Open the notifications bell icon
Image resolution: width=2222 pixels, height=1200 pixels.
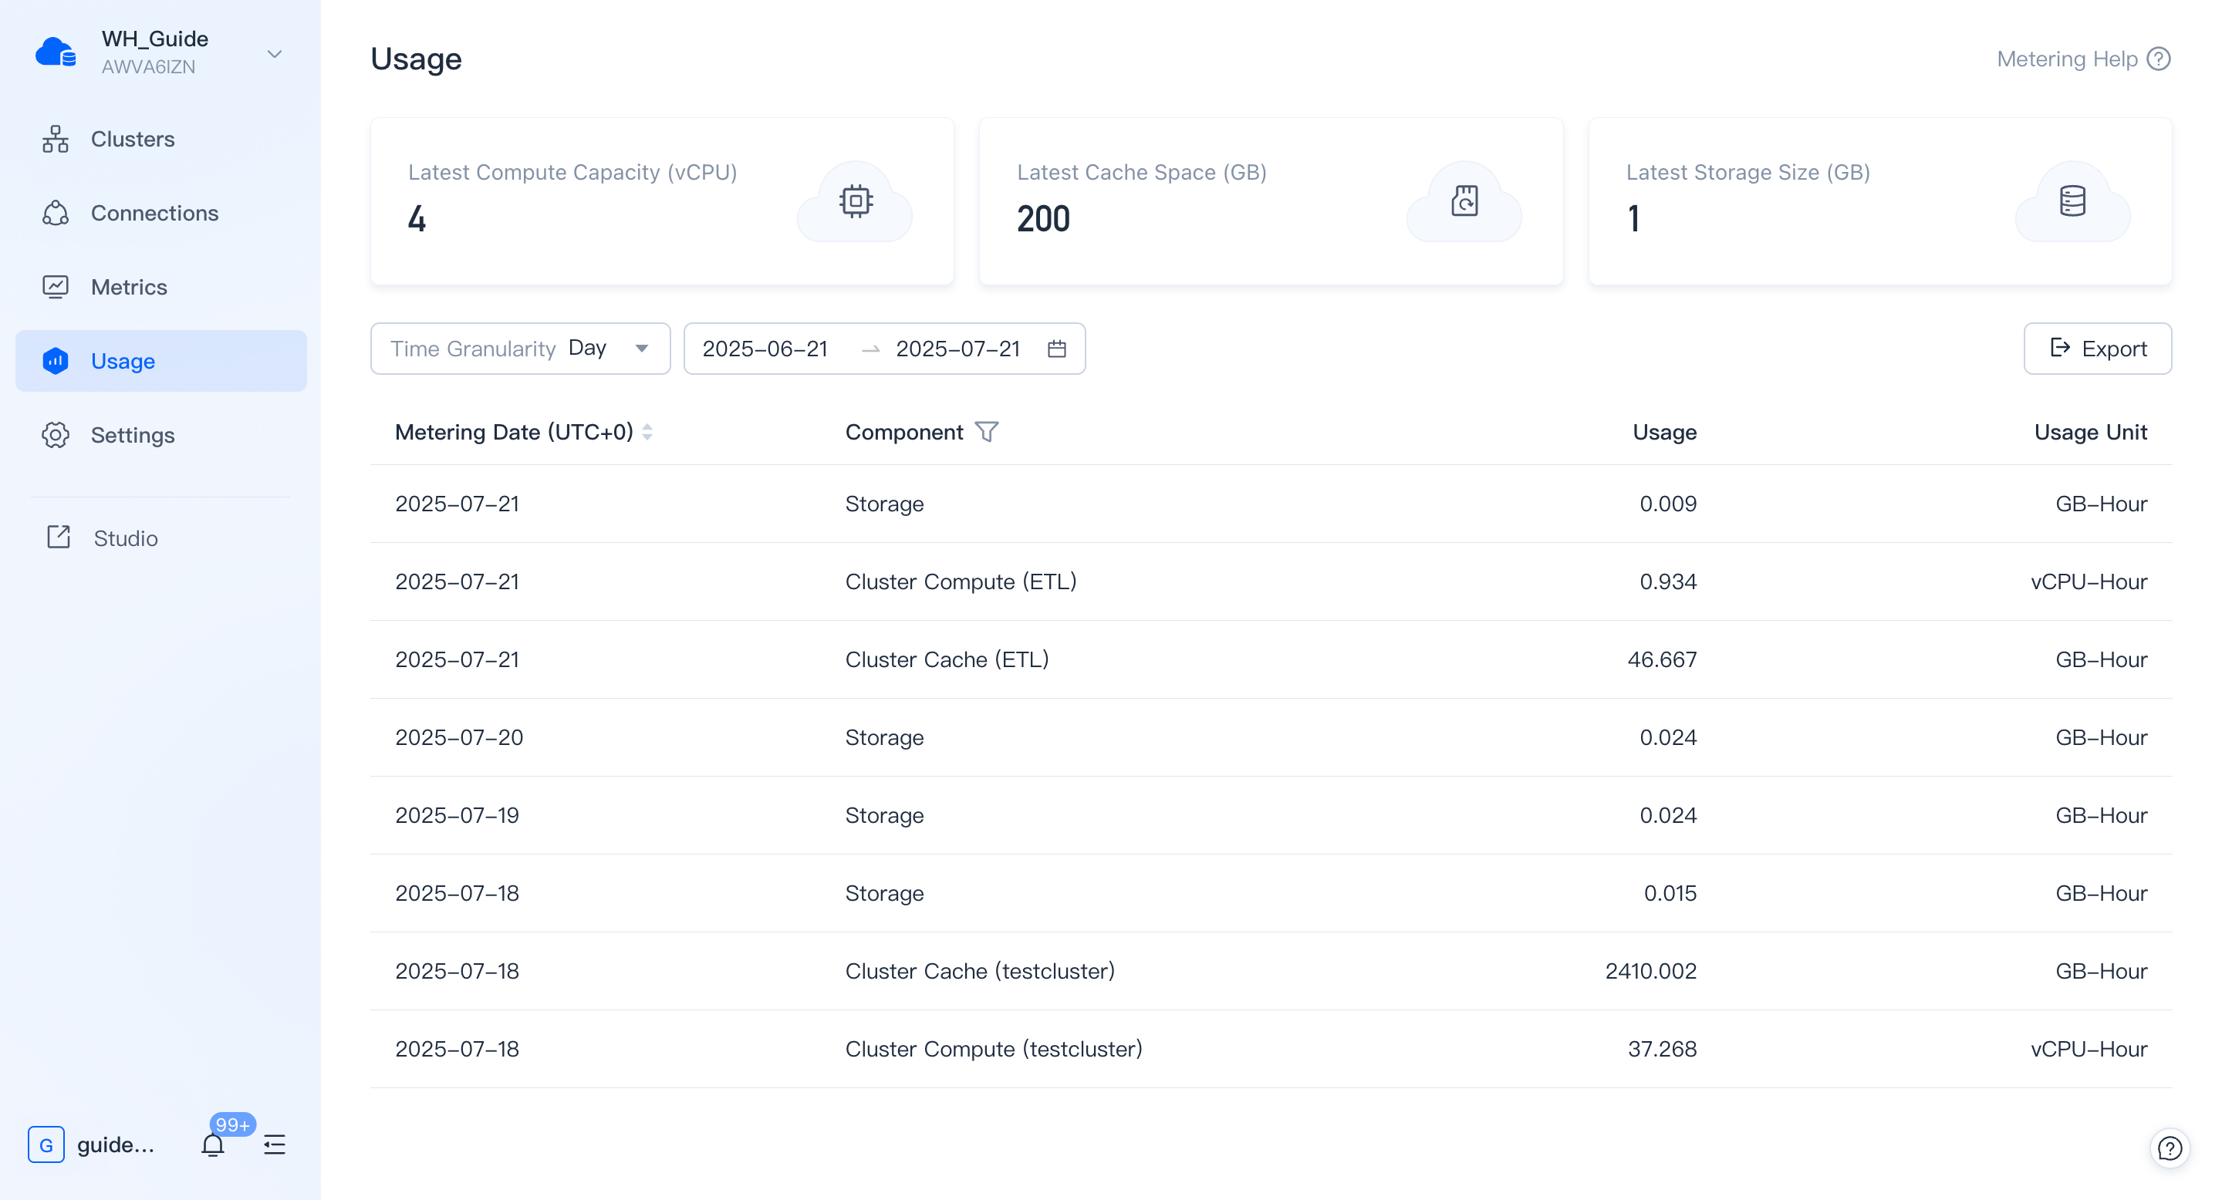(x=212, y=1144)
